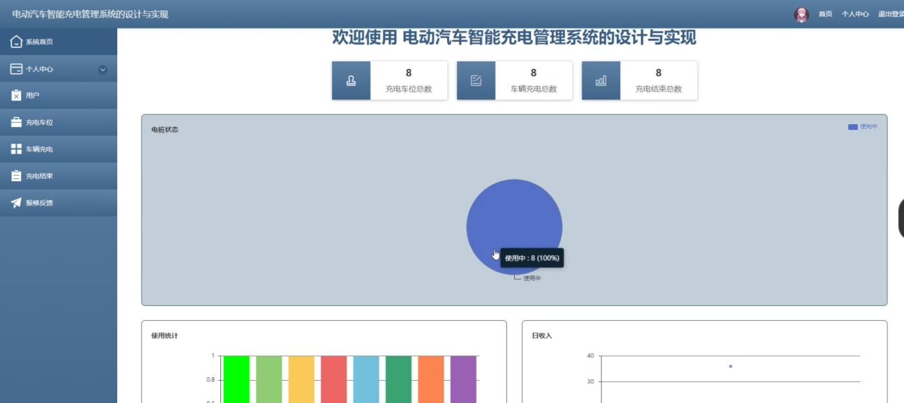Open 用户 management in the sidebar
Screen dimensions: 904x403
[59, 96]
